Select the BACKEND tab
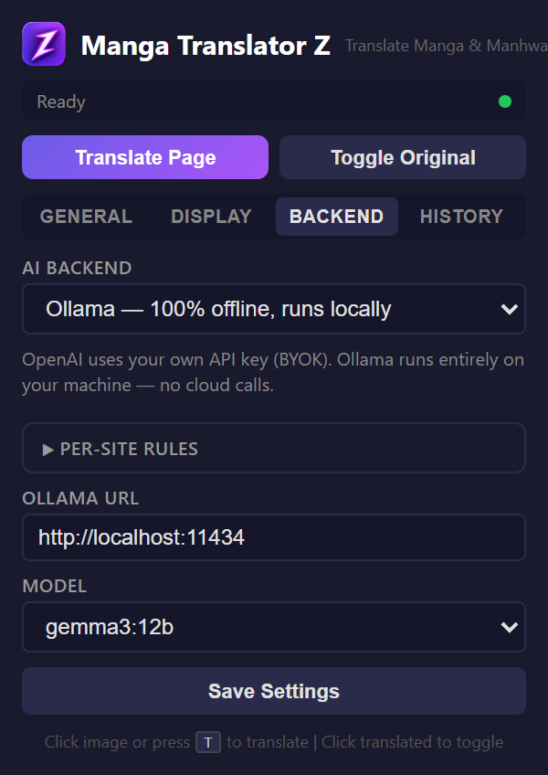This screenshot has height=775, width=548. pos(336,217)
